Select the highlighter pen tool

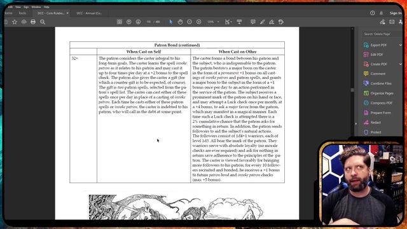pos(263,22)
